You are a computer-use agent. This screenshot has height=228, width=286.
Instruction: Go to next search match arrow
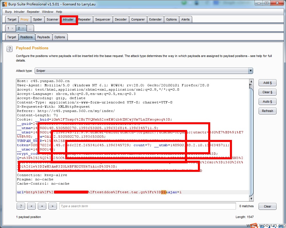pos(53,206)
